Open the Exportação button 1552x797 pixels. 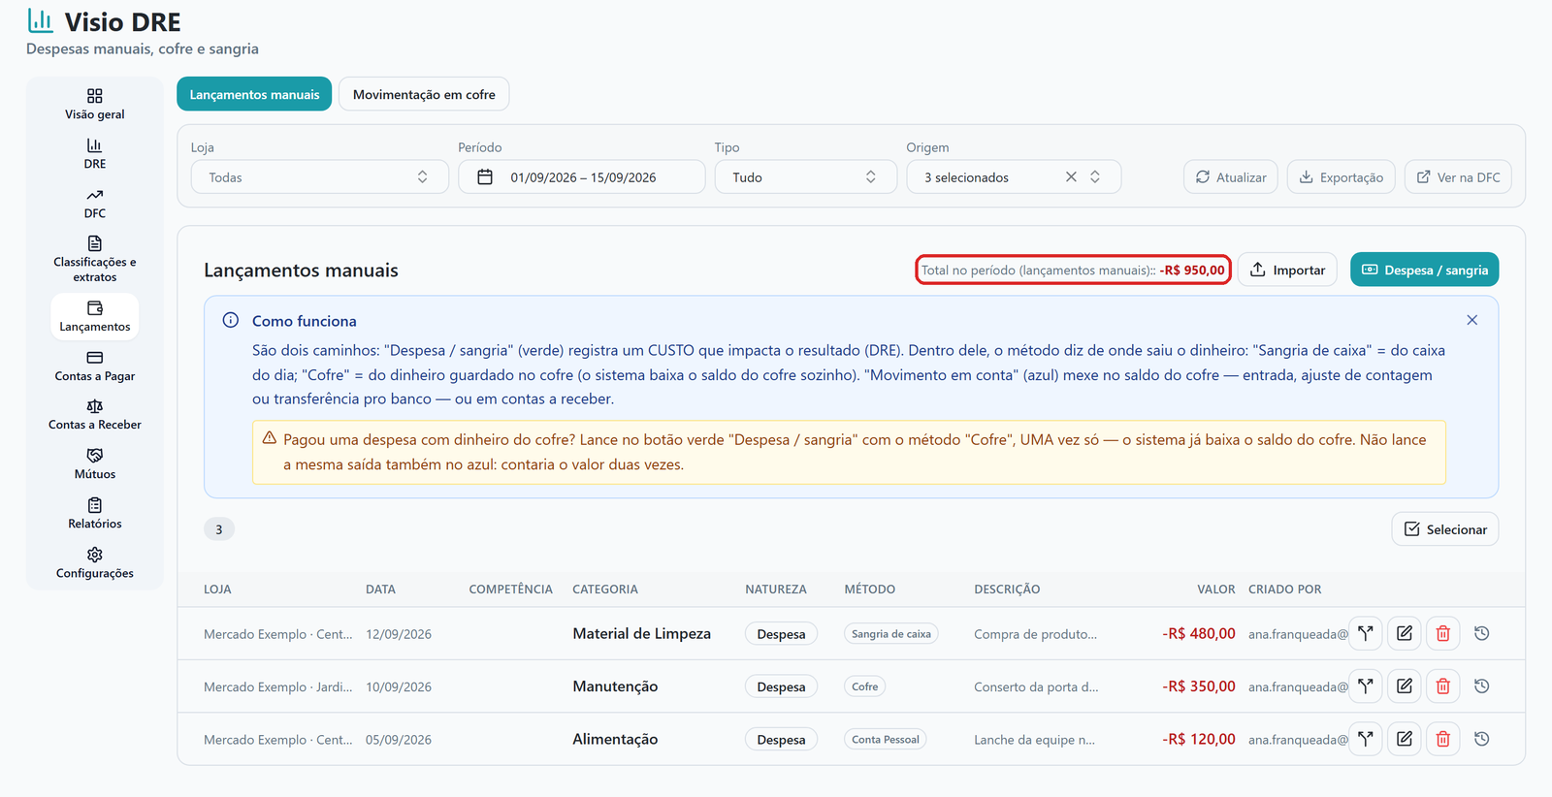coord(1341,177)
